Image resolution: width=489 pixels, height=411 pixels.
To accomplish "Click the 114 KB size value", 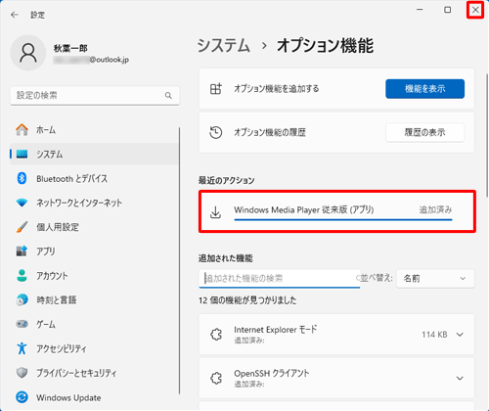I will pyautogui.click(x=434, y=335).
